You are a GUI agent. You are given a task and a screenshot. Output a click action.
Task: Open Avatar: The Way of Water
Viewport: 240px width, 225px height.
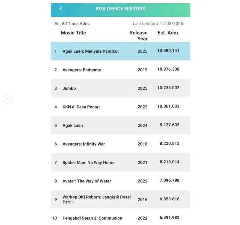click(87, 181)
